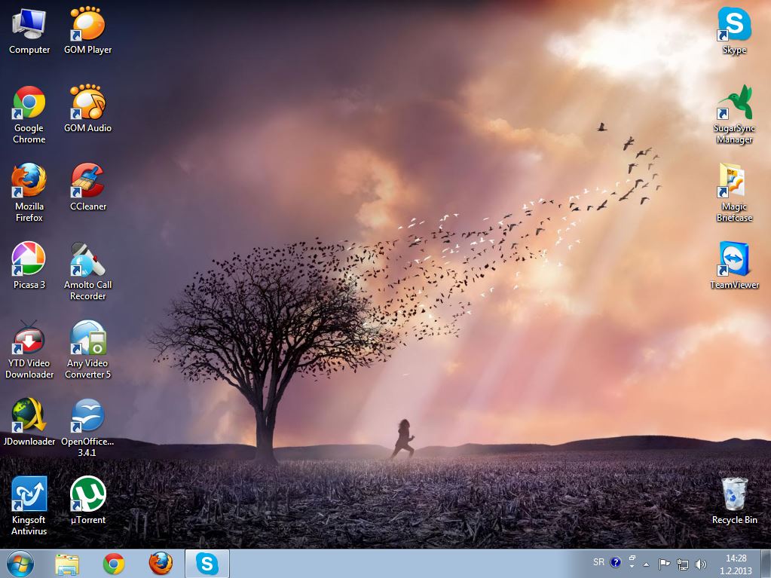Click the language bar help icon
771x578 pixels.
coord(615,562)
